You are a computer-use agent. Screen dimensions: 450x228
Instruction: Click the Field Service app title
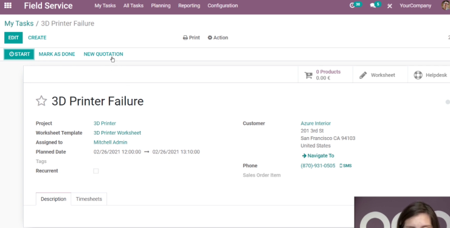click(x=48, y=5)
